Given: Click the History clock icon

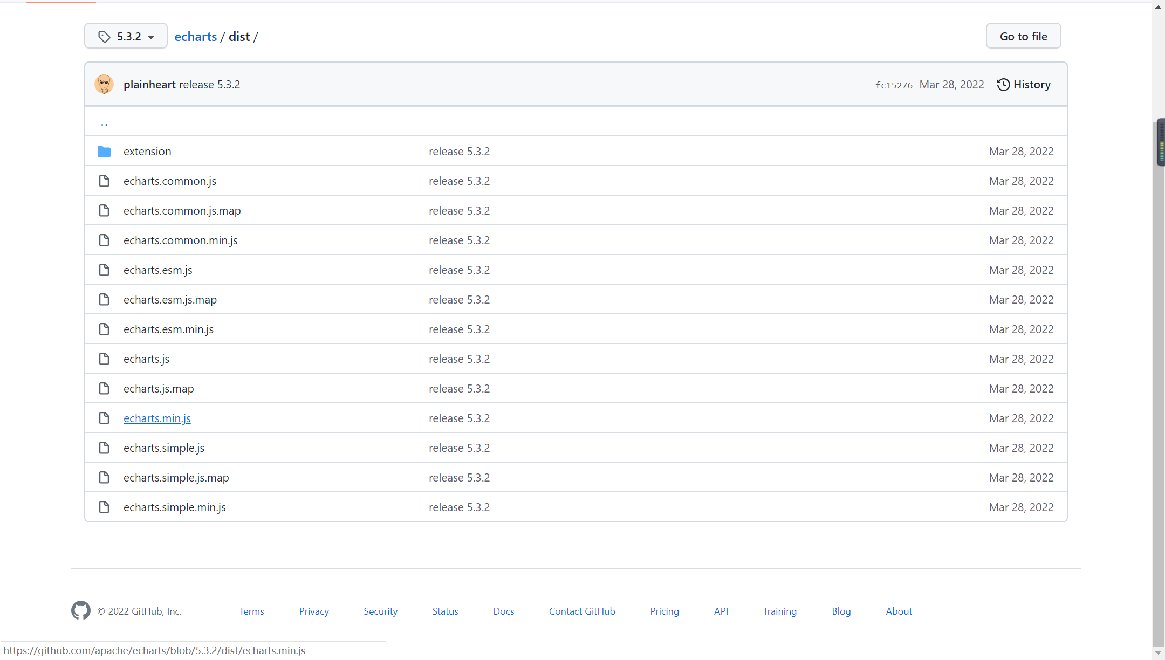Looking at the screenshot, I should [1003, 85].
